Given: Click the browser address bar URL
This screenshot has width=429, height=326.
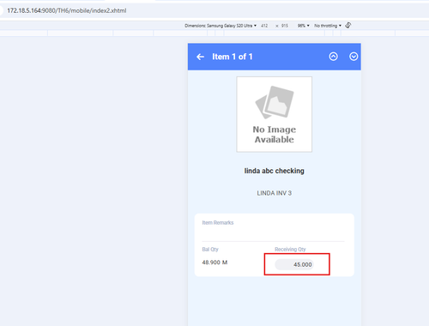Looking at the screenshot, I should [67, 10].
